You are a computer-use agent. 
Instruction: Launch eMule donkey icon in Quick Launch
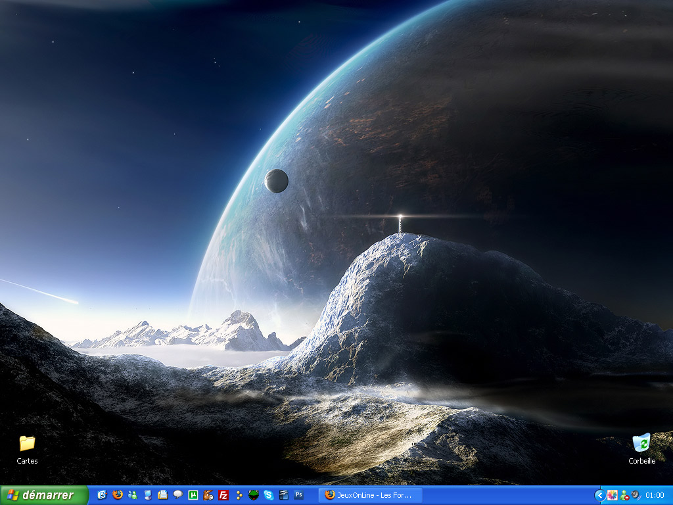pos(208,495)
